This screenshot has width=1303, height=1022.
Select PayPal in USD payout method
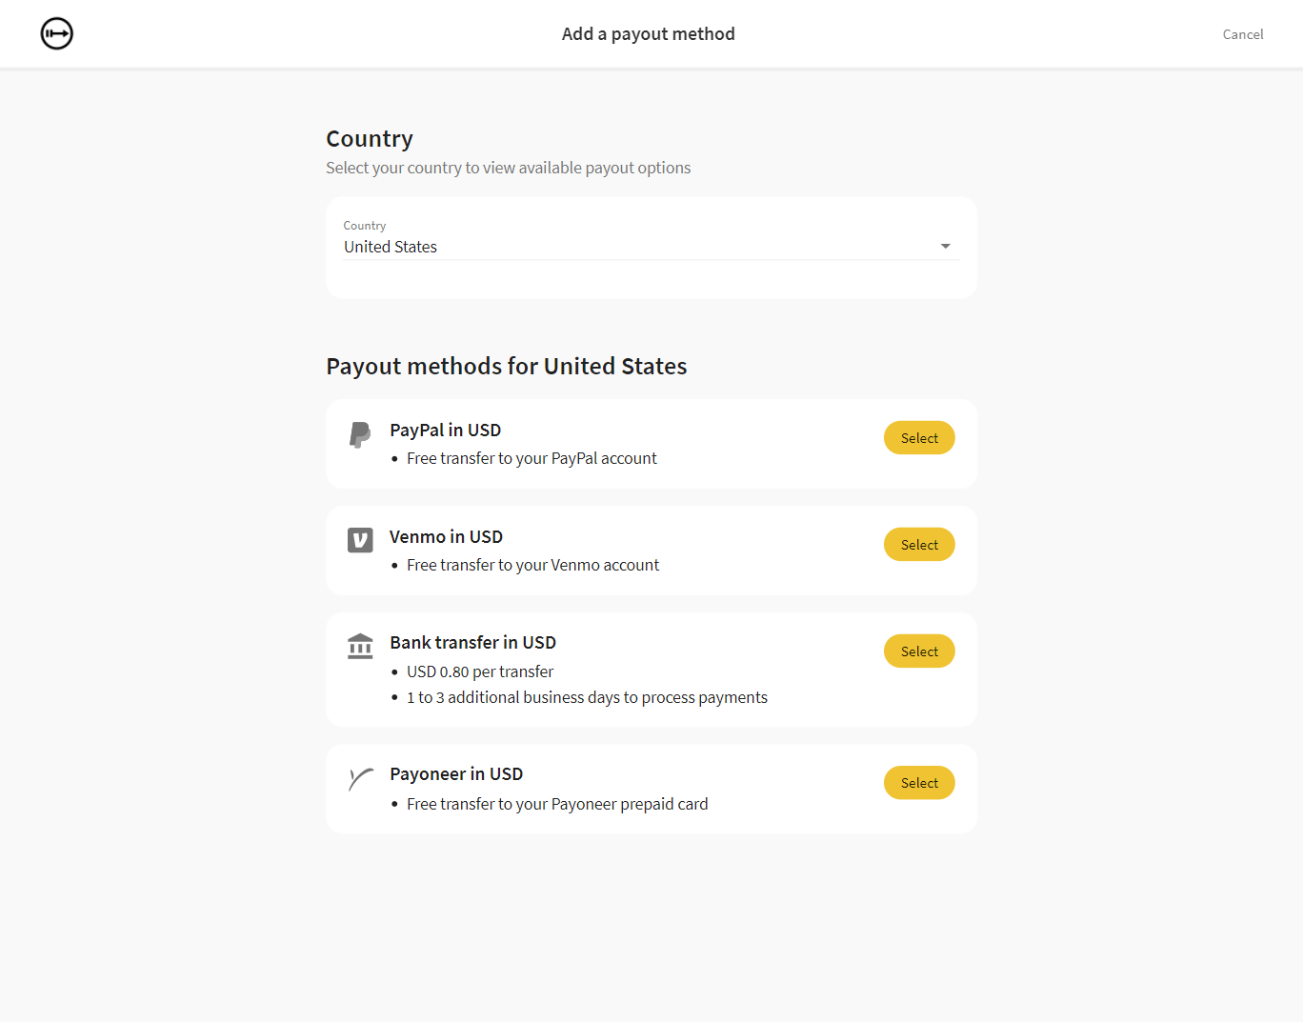tap(918, 438)
